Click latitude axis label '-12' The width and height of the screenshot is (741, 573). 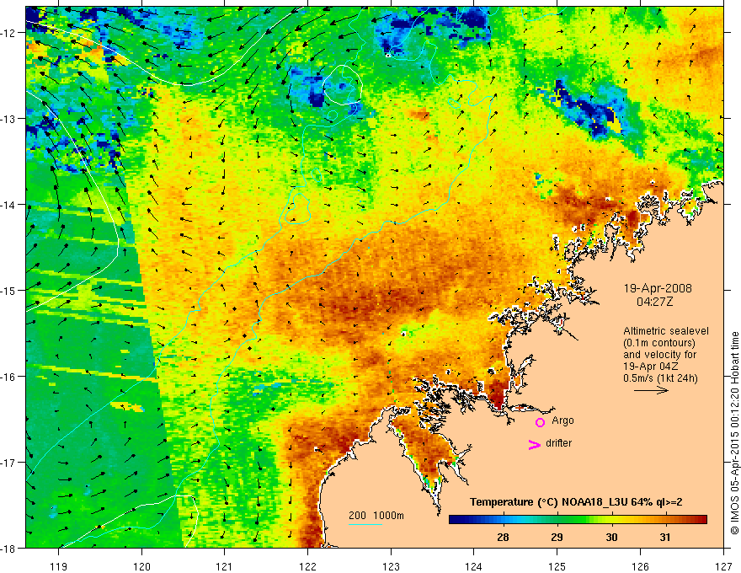tap(8, 33)
